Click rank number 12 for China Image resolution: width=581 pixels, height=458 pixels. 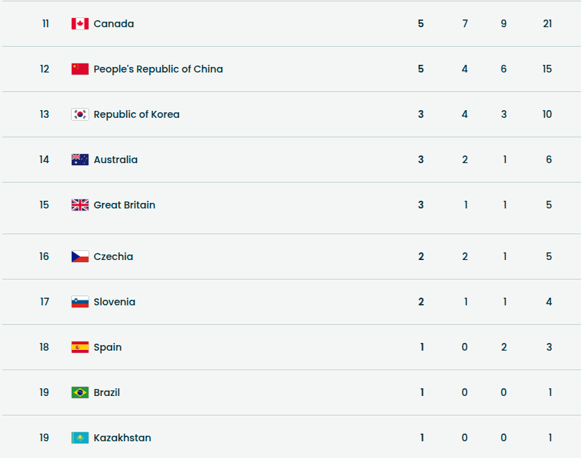45,69
